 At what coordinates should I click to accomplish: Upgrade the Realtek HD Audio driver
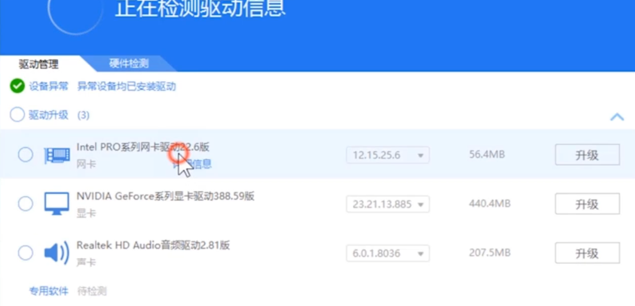(587, 253)
